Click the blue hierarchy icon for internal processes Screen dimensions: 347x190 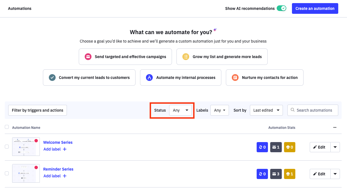[149, 78]
